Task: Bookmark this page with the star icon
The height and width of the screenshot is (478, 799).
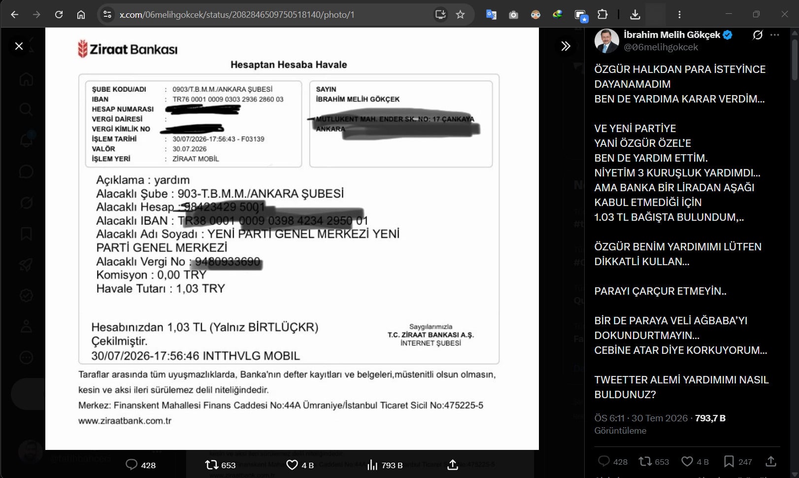Action: (x=460, y=15)
